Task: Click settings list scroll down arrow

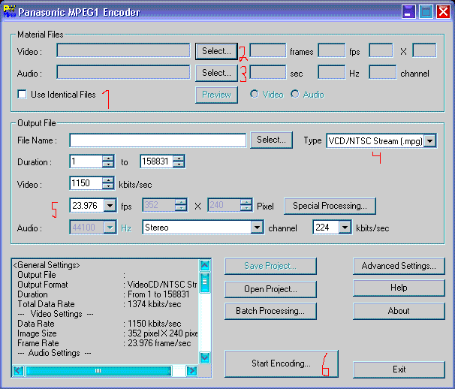Action: point(205,358)
